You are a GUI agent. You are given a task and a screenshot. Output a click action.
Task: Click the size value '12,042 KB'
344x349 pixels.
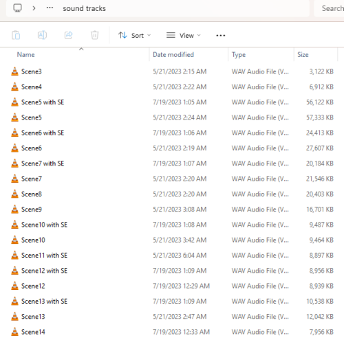tap(320, 317)
